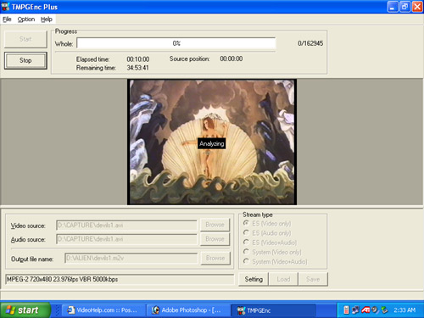Open the Windows start button
424x318 pixels.
click(25, 310)
